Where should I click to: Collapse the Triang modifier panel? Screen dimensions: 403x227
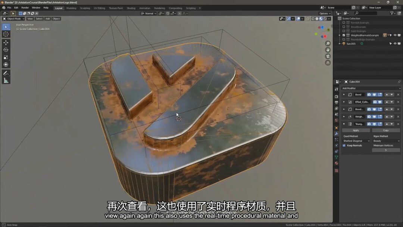pyautogui.click(x=344, y=124)
